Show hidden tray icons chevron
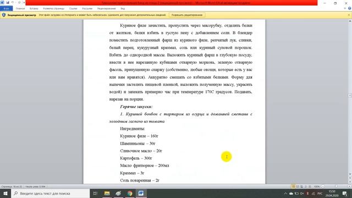352x198 pixels. pyautogui.click(x=285, y=194)
